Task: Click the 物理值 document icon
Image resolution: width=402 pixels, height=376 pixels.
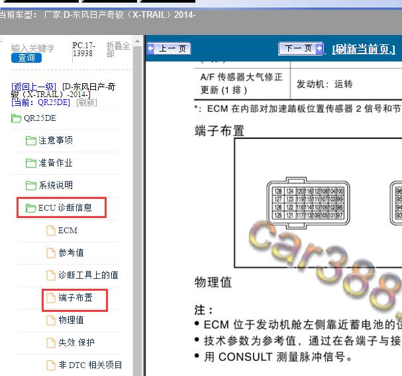Action: tap(51, 320)
